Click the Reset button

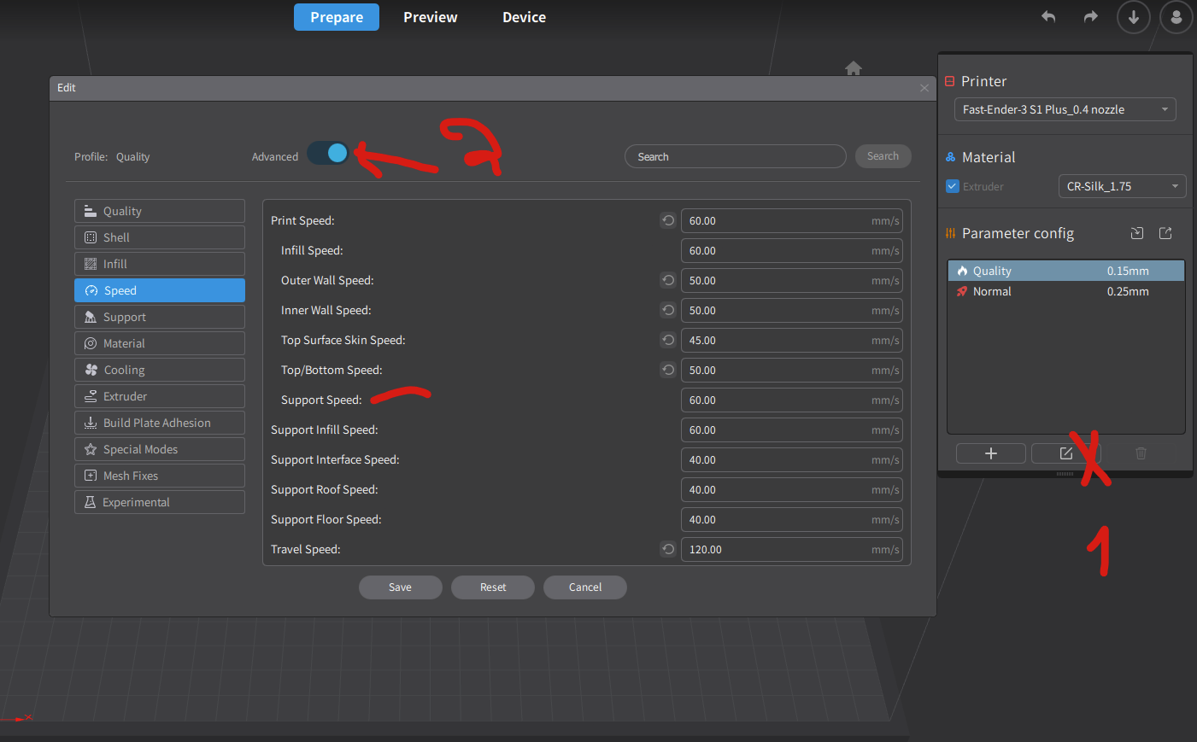(493, 587)
